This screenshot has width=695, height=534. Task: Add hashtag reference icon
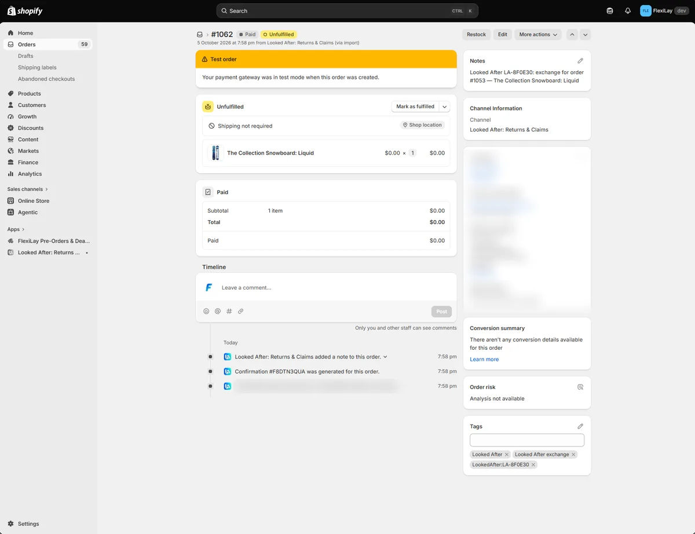[229, 312]
